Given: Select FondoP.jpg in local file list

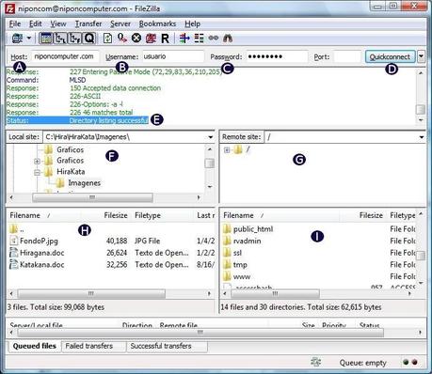Looking at the screenshot, I should tap(39, 241).
